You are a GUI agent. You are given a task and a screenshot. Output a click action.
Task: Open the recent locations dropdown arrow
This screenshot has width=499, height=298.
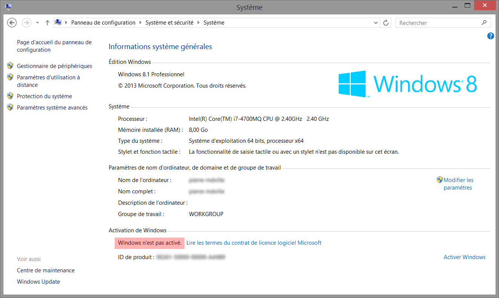[x=37, y=23]
